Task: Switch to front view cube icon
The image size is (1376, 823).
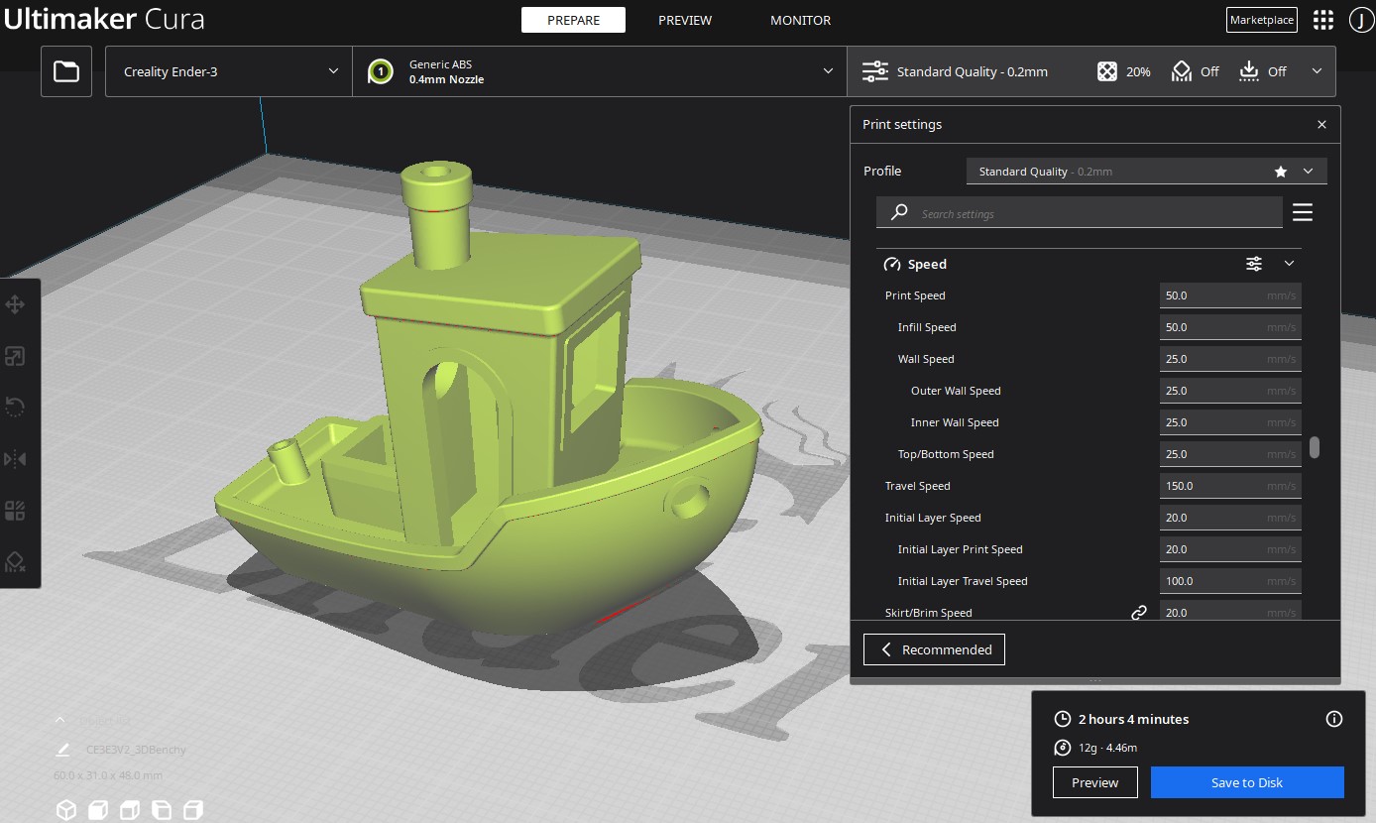Action: 98,810
